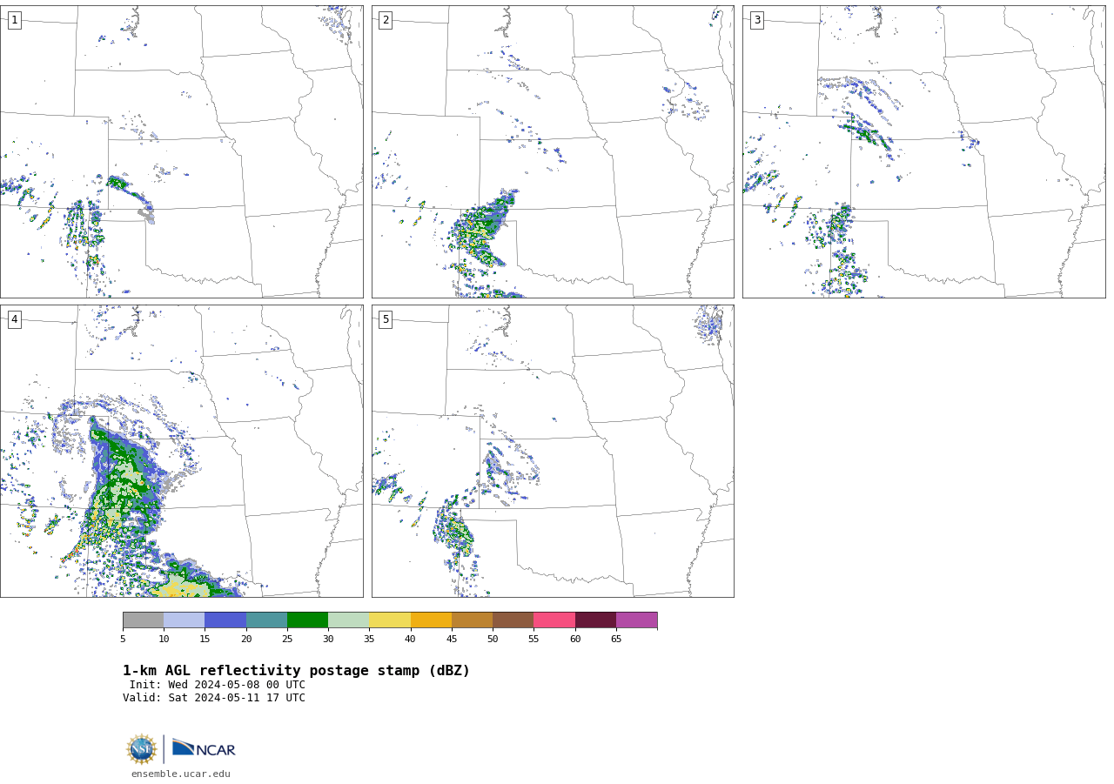Screen dimensions: 1114x784
Task: Click the colorbar tick label 30
Action: [328, 640]
